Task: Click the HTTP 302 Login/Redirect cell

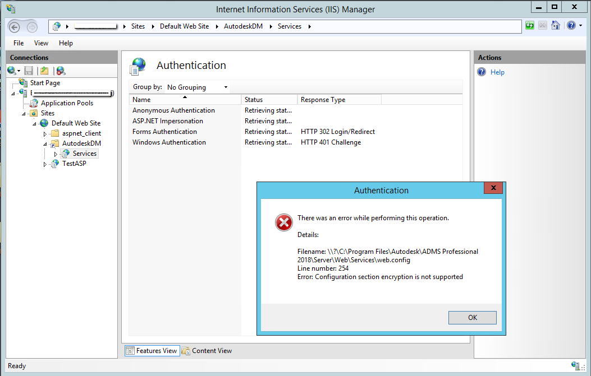Action: [338, 131]
